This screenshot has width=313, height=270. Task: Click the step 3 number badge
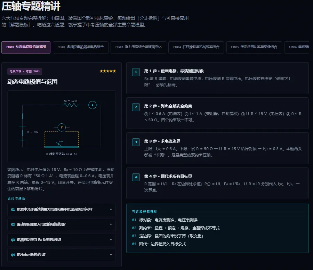pyautogui.click(x=136, y=142)
